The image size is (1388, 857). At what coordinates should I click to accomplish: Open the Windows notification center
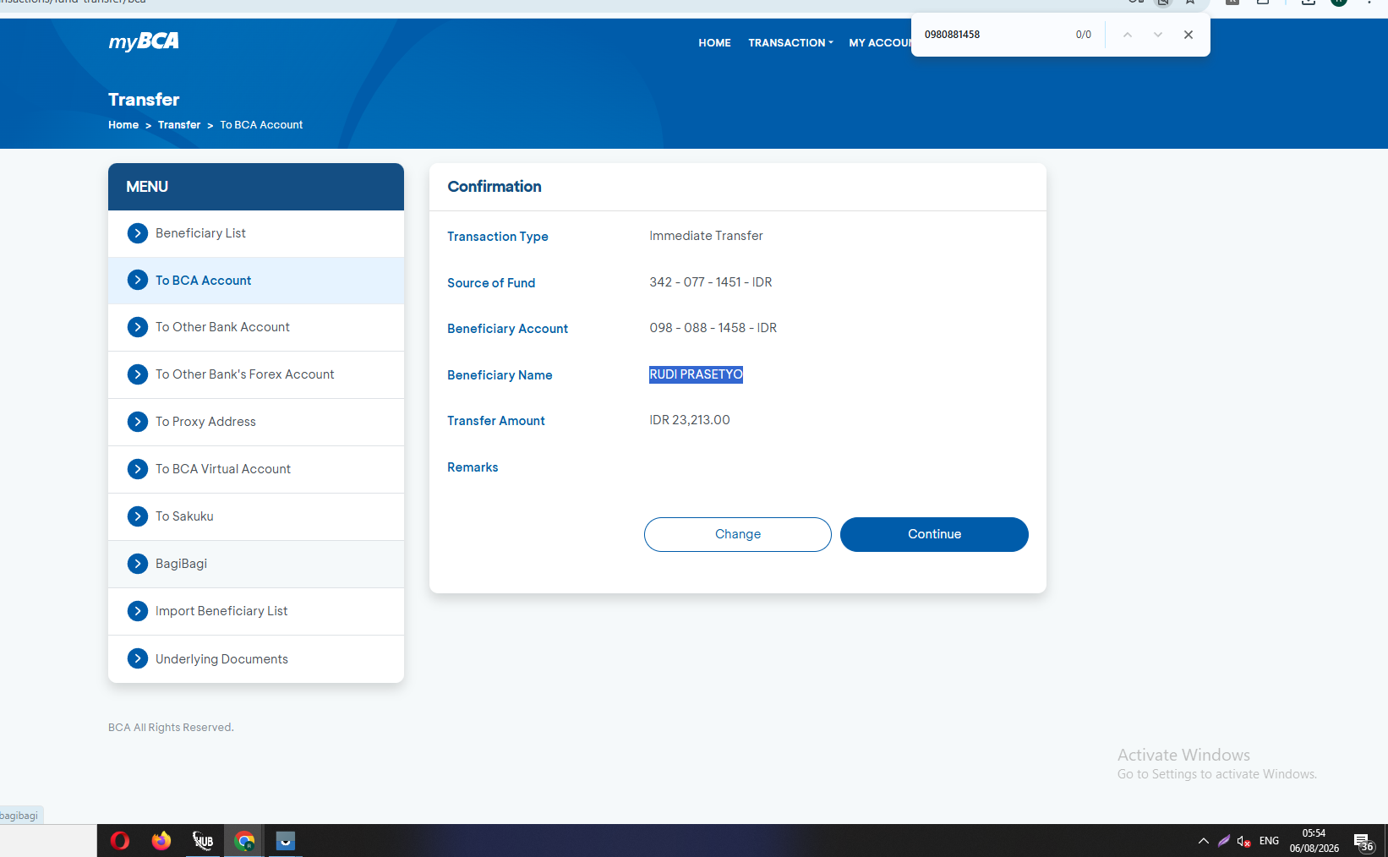click(1363, 842)
